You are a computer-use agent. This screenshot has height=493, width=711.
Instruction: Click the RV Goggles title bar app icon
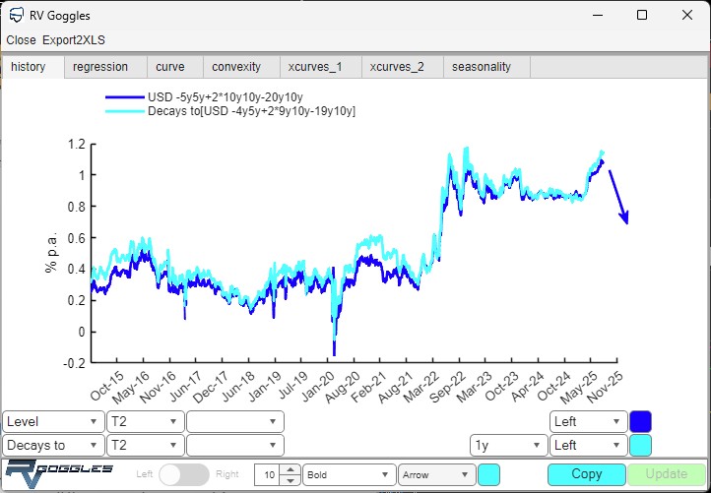coord(16,16)
